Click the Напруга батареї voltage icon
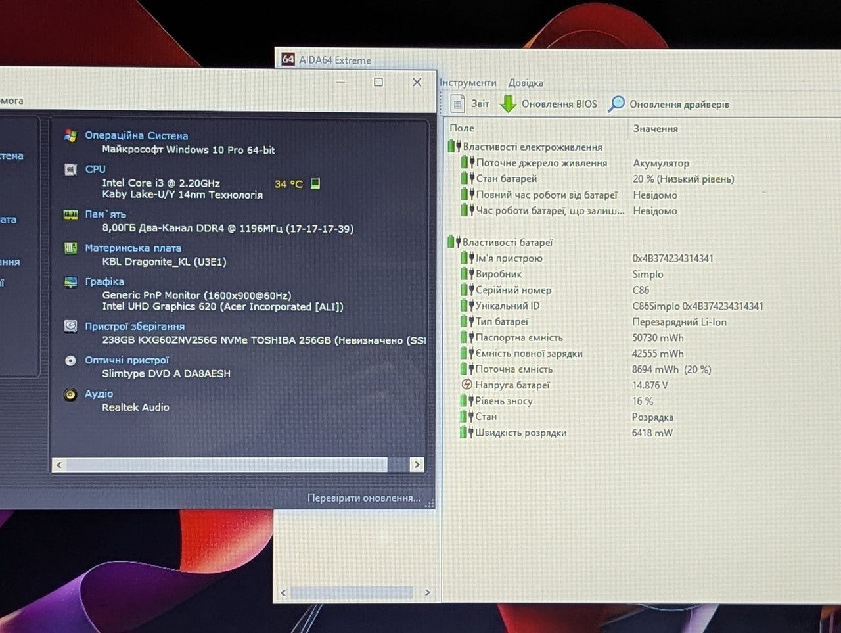 click(466, 385)
